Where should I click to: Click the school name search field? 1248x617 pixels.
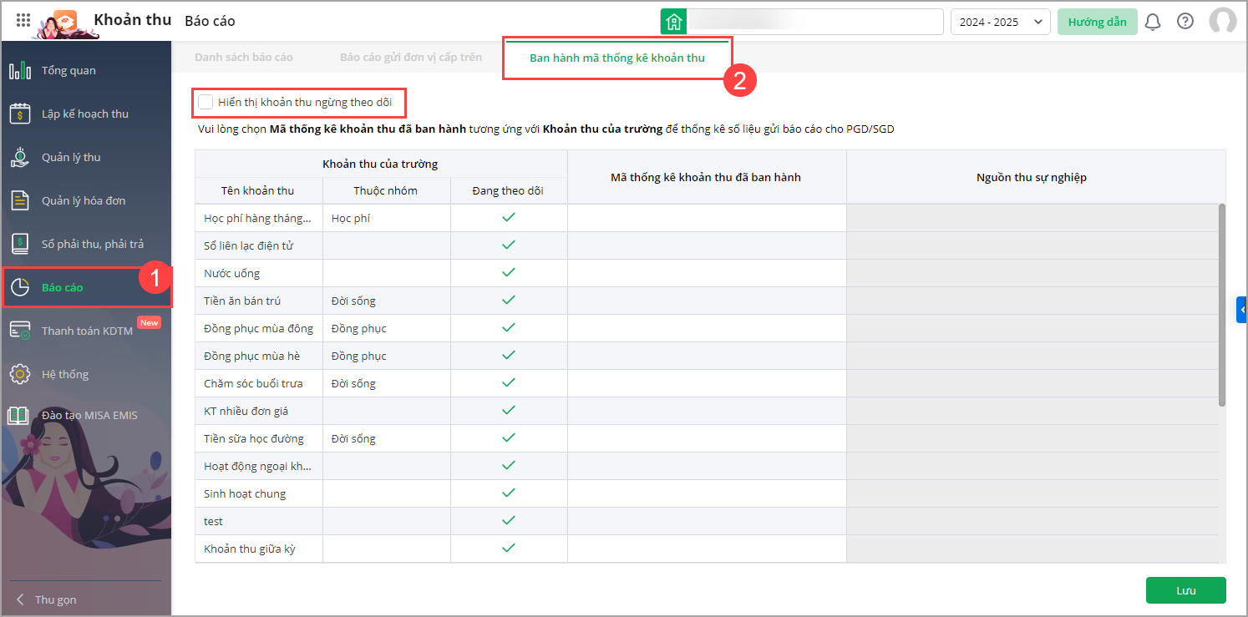coord(814,22)
